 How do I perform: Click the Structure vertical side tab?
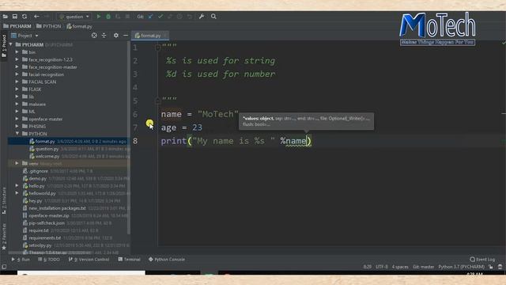[4, 200]
